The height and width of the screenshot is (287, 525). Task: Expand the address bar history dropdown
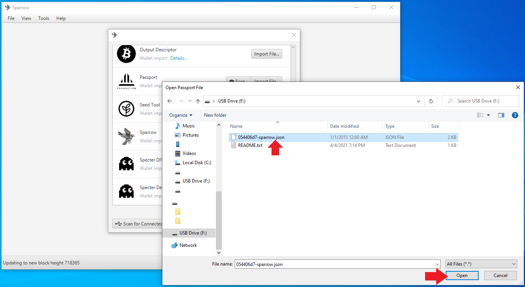[418, 101]
